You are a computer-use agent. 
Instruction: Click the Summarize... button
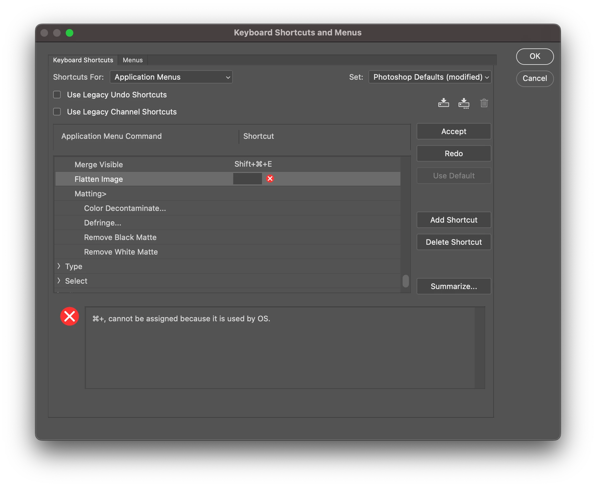pyautogui.click(x=454, y=286)
